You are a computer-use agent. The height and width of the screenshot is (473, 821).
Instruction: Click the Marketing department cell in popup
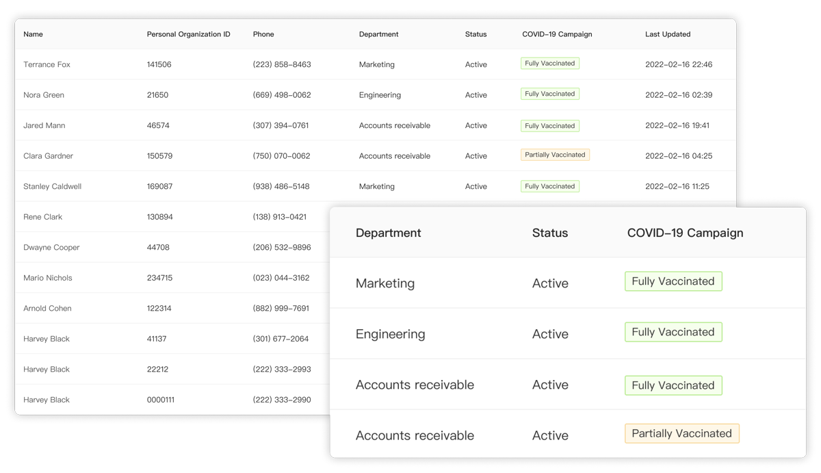pyautogui.click(x=385, y=283)
